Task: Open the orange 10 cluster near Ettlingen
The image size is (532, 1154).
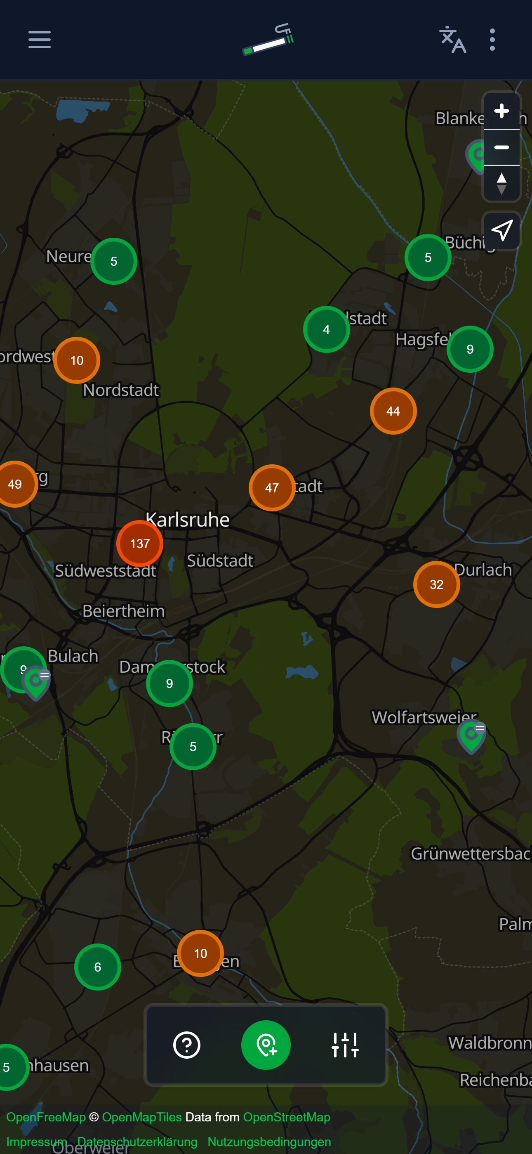Action: pyautogui.click(x=200, y=953)
